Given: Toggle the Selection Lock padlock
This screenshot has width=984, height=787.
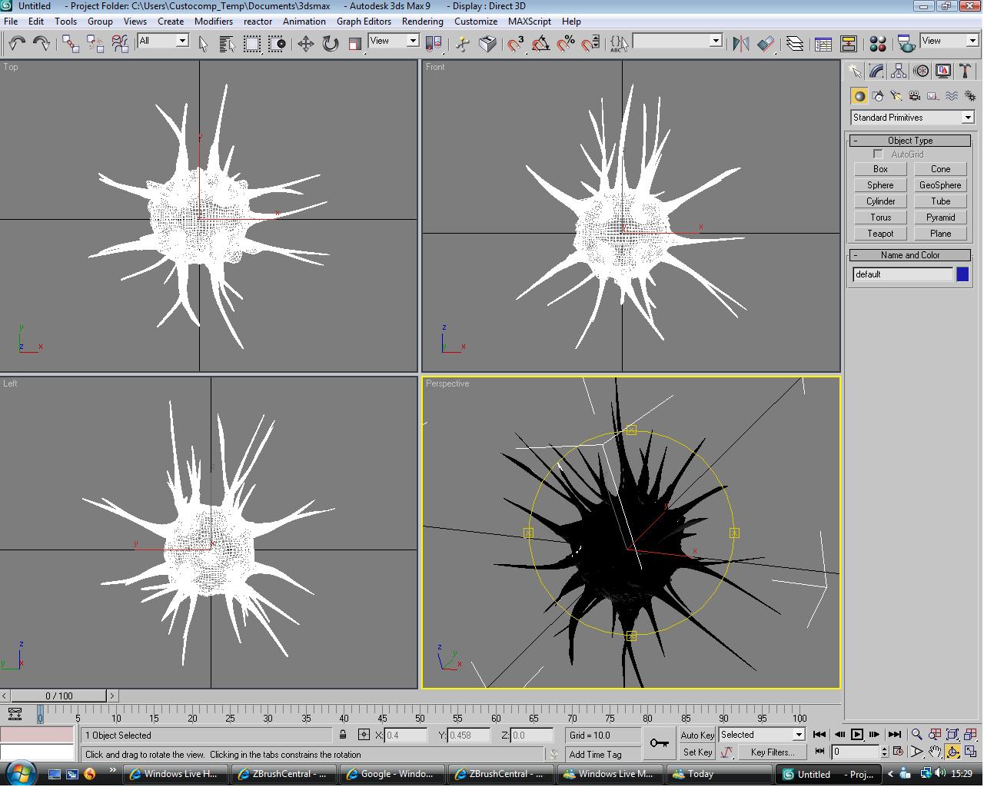Looking at the screenshot, I should click(343, 735).
